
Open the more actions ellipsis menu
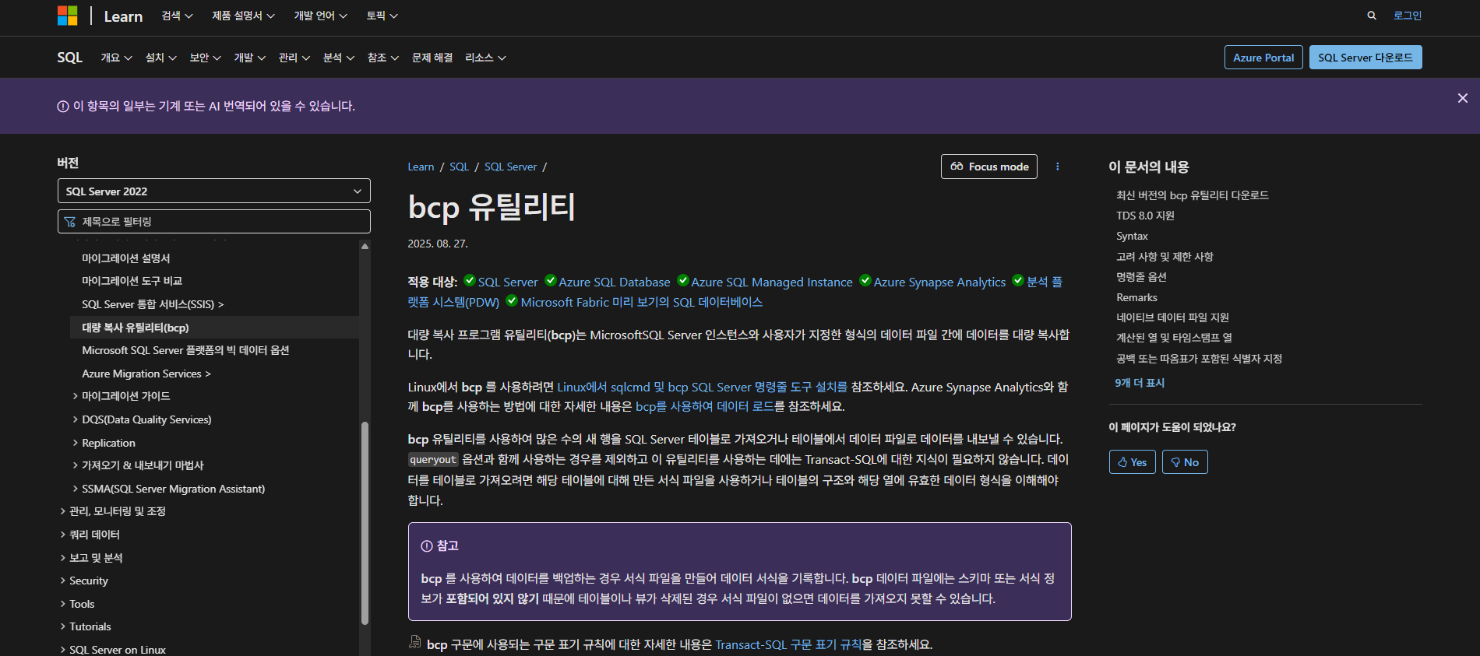(1057, 167)
